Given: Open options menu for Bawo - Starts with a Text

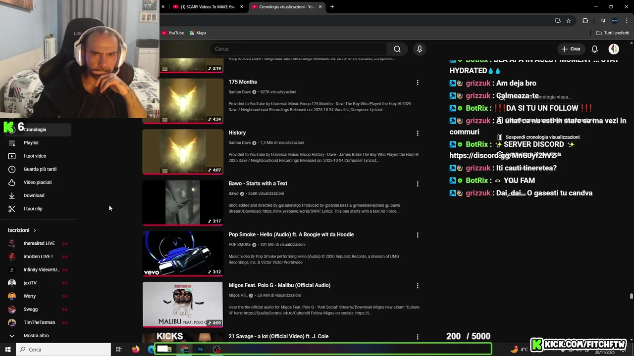Looking at the screenshot, I should [418, 184].
